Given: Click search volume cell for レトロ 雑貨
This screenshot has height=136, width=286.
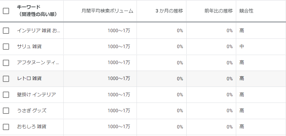Looking at the screenshot, I should 119,78.
